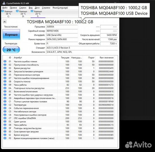Click the CrystalDiskInfo title bar icon
The width and height of the screenshot is (155, 152).
(4, 3)
